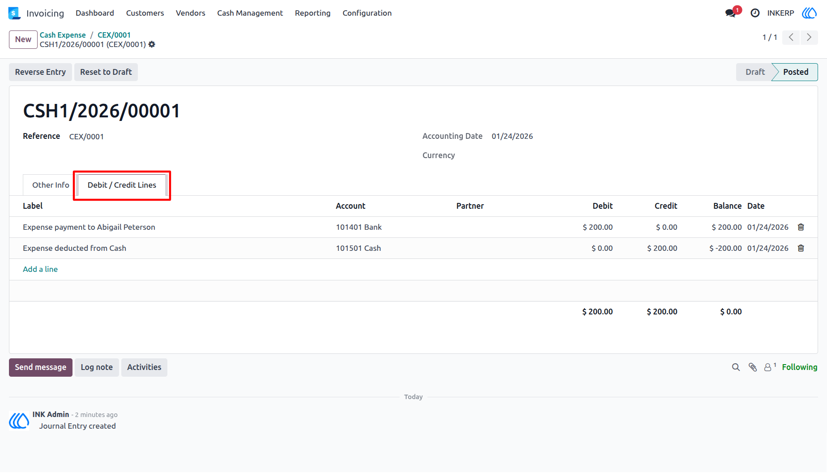Open attachments paperclip icon
Image resolution: width=827 pixels, height=473 pixels.
(753, 367)
